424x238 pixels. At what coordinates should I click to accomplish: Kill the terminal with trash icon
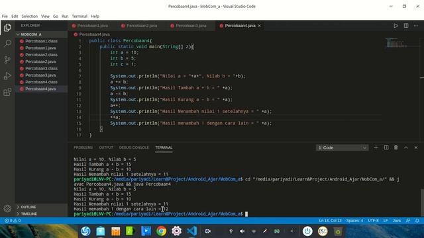coord(396,147)
